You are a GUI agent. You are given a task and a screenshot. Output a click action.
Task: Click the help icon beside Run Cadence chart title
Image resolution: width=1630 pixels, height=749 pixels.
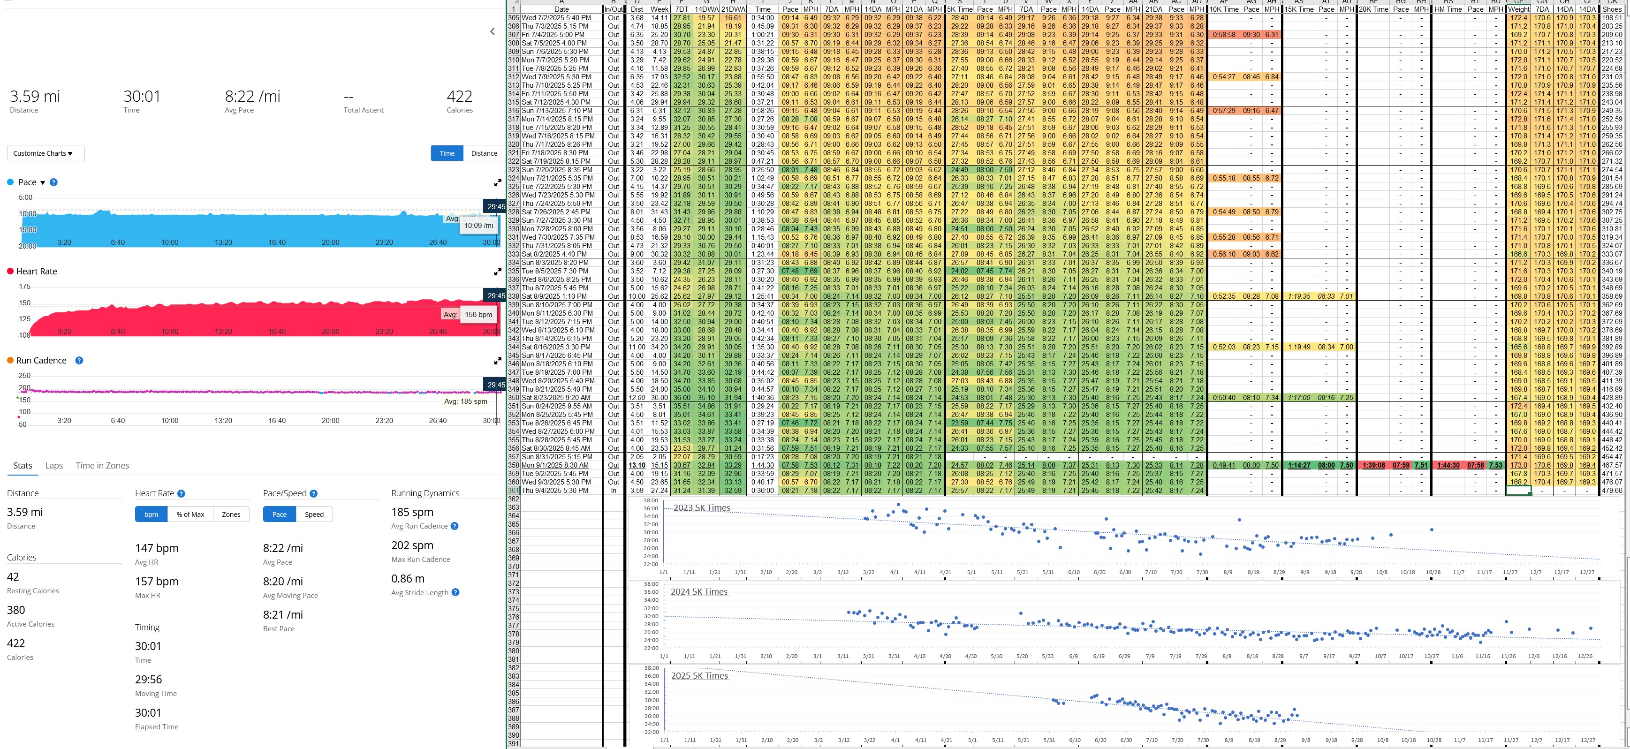[x=79, y=361]
